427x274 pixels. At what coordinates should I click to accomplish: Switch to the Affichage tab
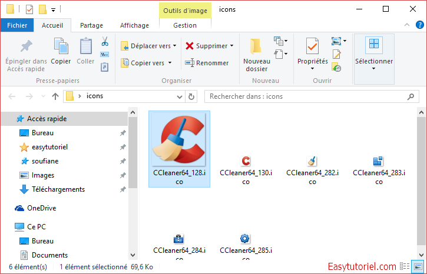click(134, 25)
